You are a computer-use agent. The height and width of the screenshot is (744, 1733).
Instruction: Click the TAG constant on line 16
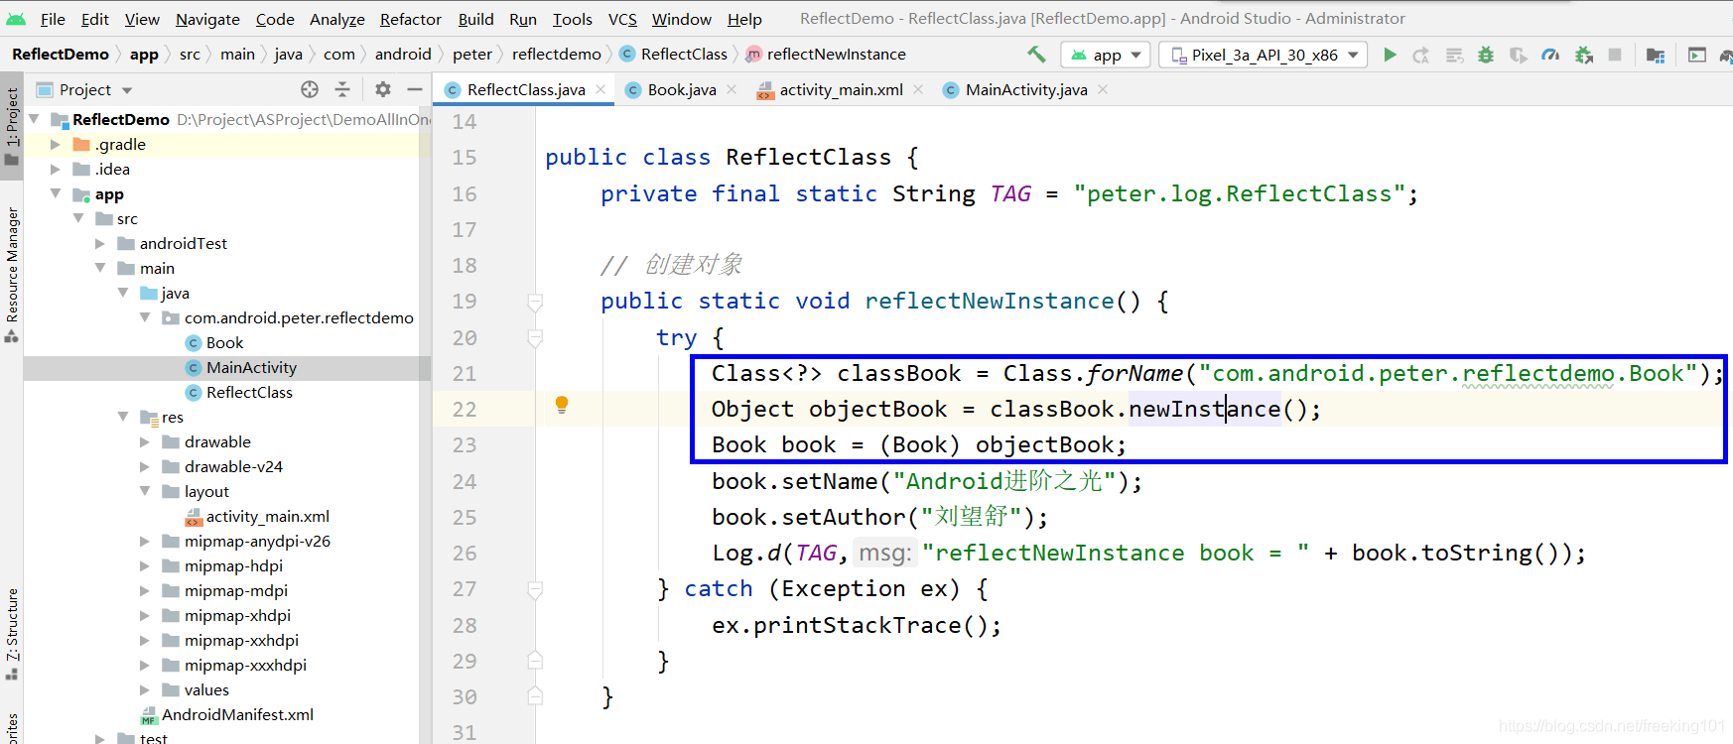[x=1010, y=194]
